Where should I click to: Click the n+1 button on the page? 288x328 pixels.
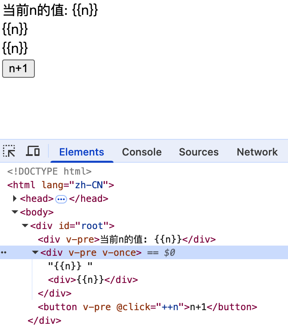tap(18, 68)
